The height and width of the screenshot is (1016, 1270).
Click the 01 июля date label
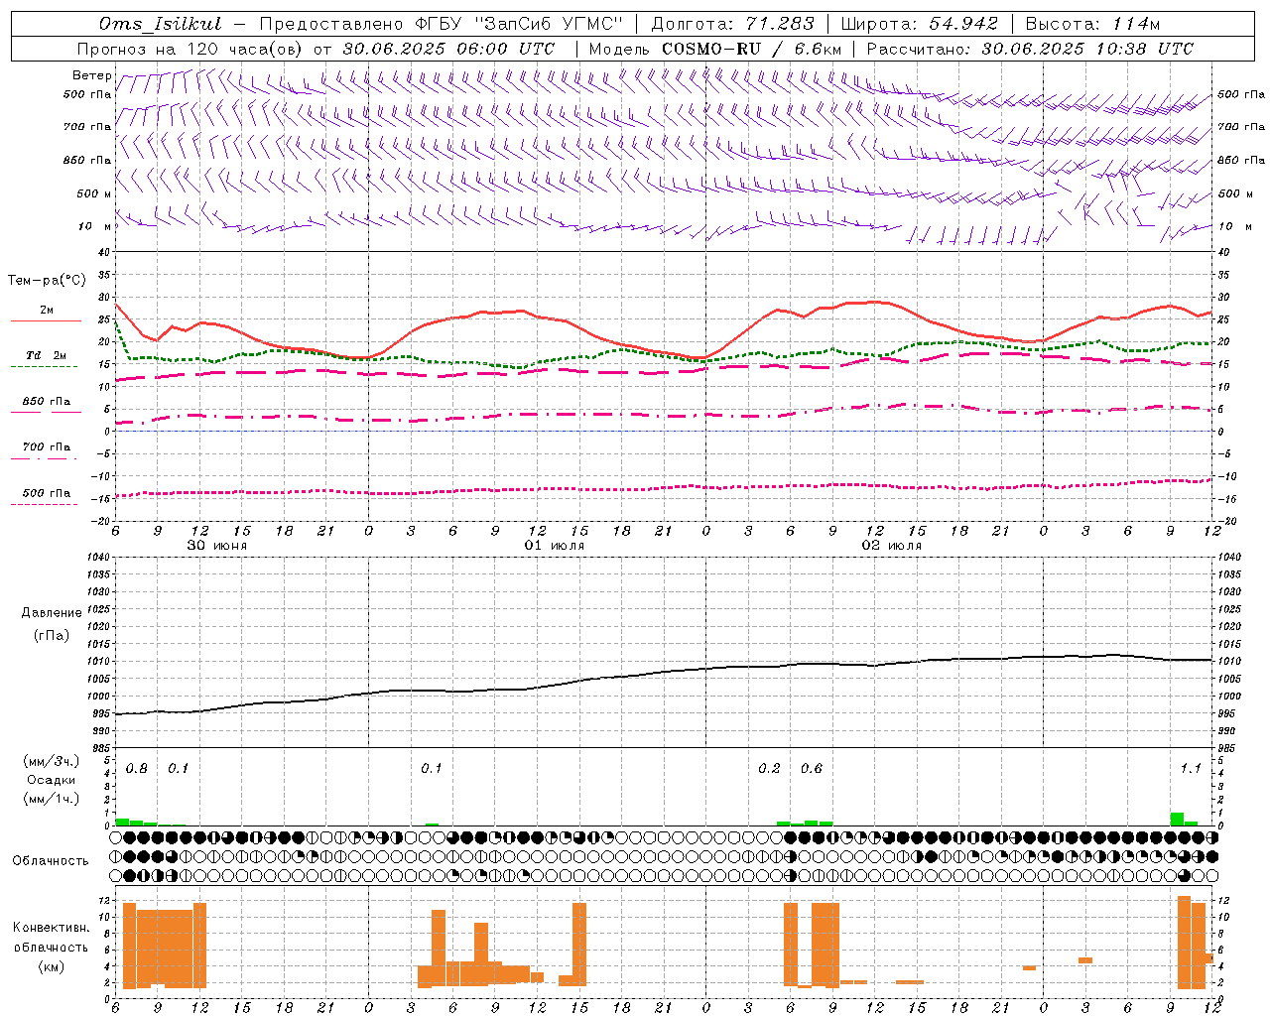[555, 546]
